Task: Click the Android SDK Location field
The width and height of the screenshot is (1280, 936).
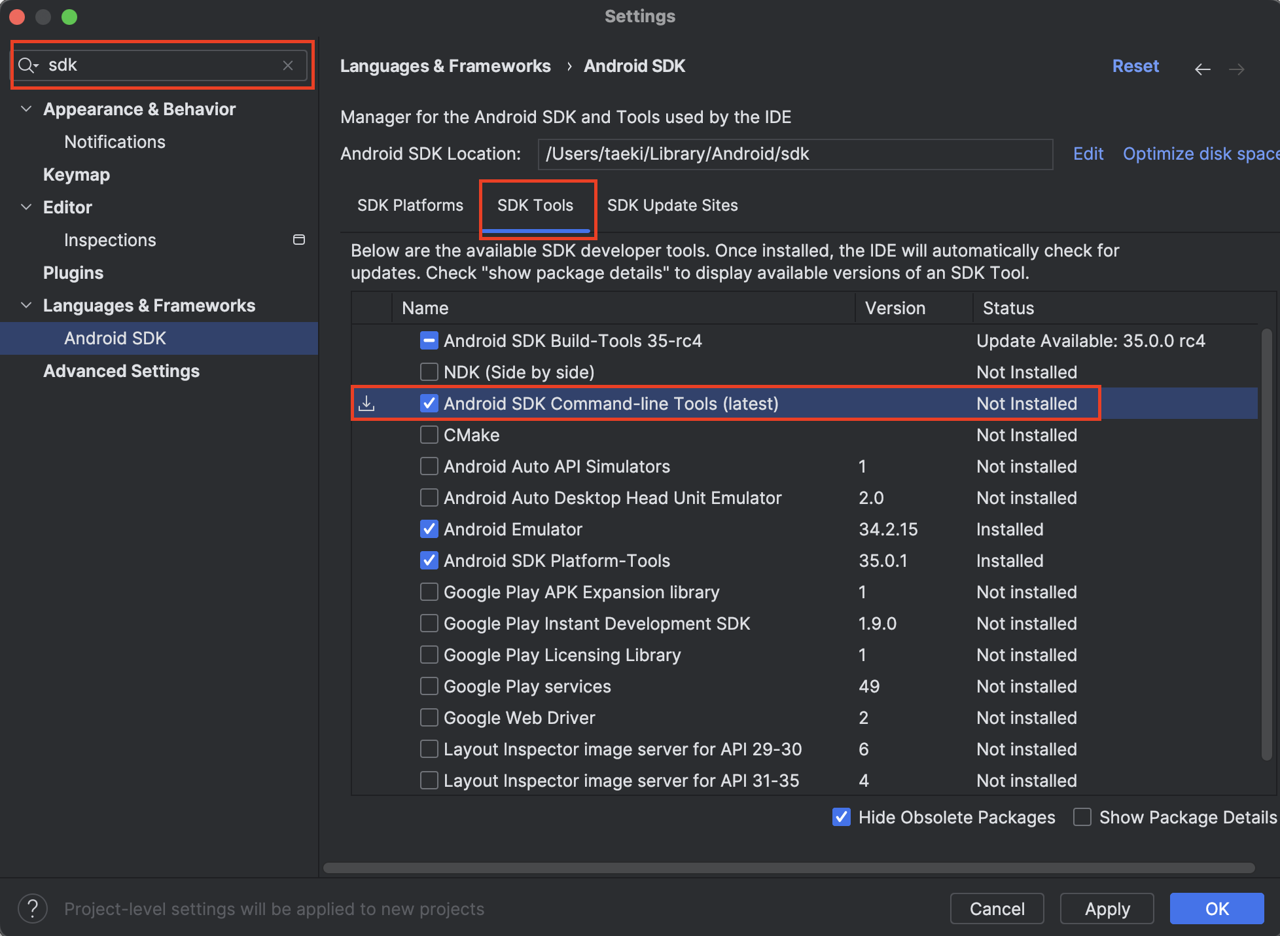Action: [x=794, y=154]
